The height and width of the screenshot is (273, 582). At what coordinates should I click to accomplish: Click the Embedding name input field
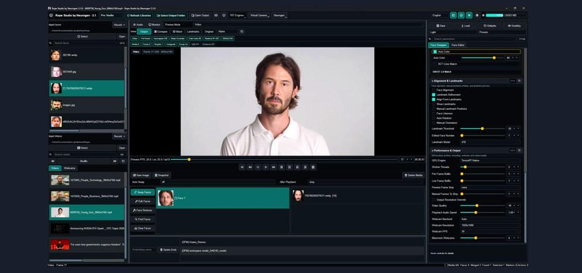coord(144,250)
